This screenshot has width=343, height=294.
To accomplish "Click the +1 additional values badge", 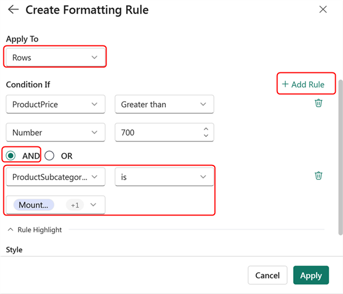I will tap(75, 205).
